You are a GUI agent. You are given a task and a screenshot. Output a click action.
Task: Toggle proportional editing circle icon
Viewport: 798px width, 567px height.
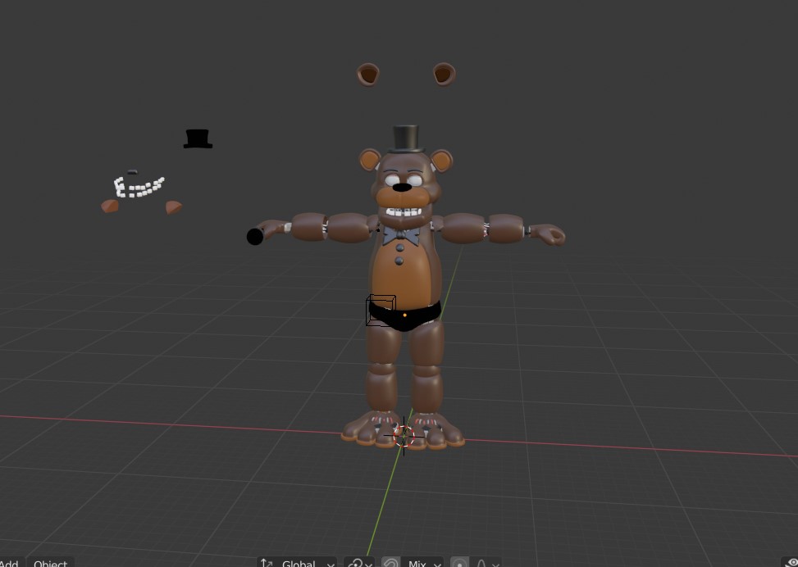point(459,564)
